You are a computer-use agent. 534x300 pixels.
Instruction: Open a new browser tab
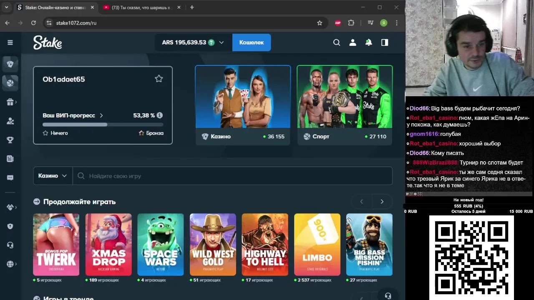click(192, 7)
